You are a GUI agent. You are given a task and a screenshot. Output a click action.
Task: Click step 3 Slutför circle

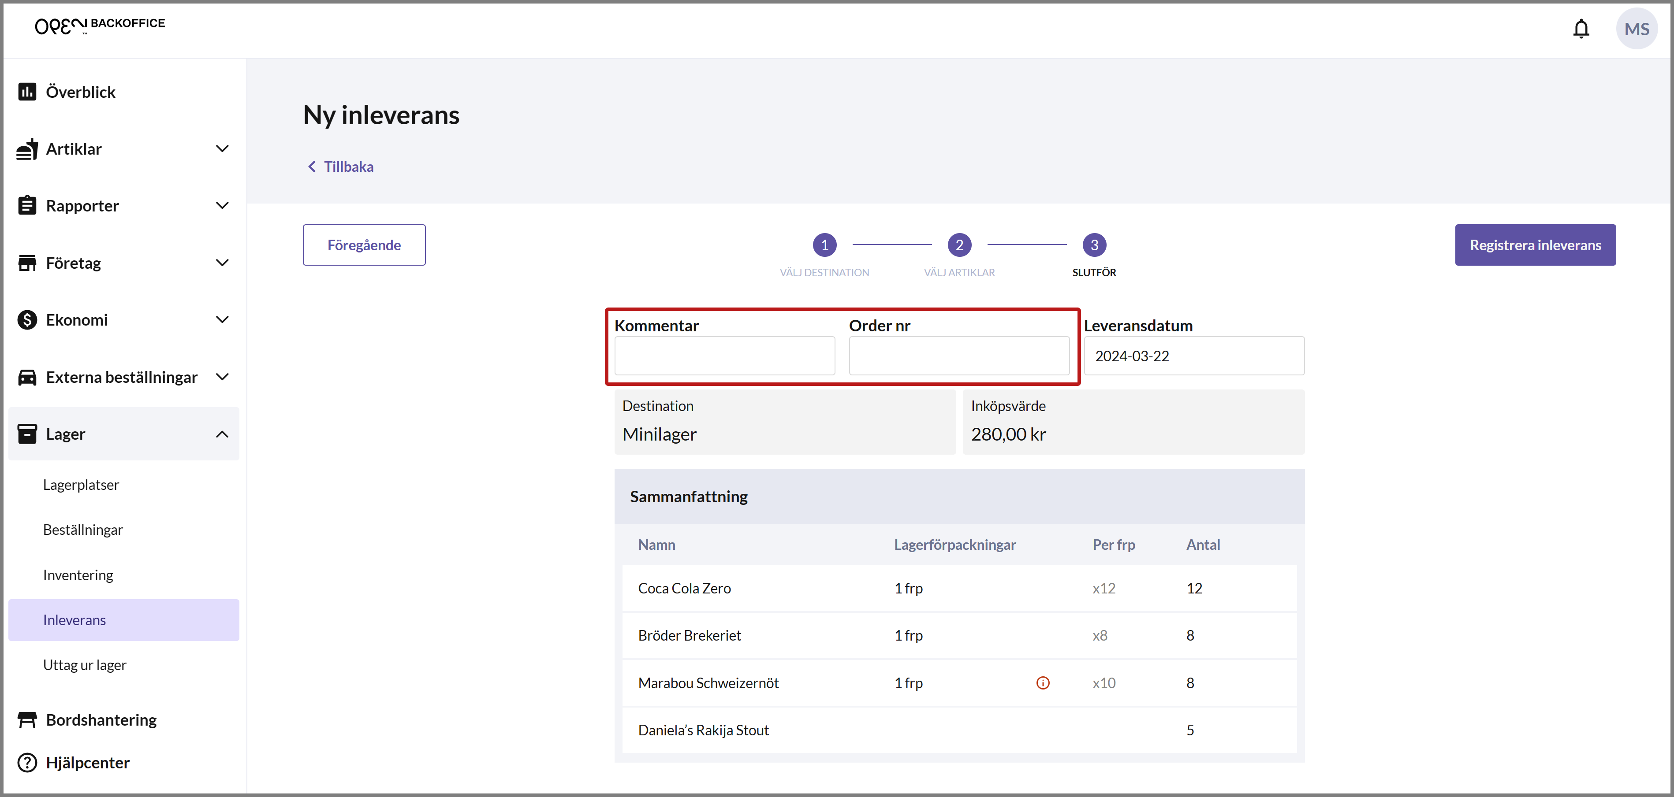pos(1094,245)
